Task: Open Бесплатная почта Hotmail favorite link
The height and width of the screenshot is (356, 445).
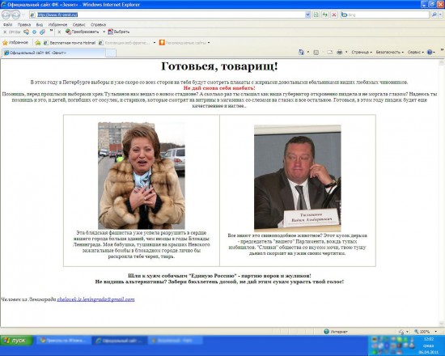Action: click(x=70, y=43)
